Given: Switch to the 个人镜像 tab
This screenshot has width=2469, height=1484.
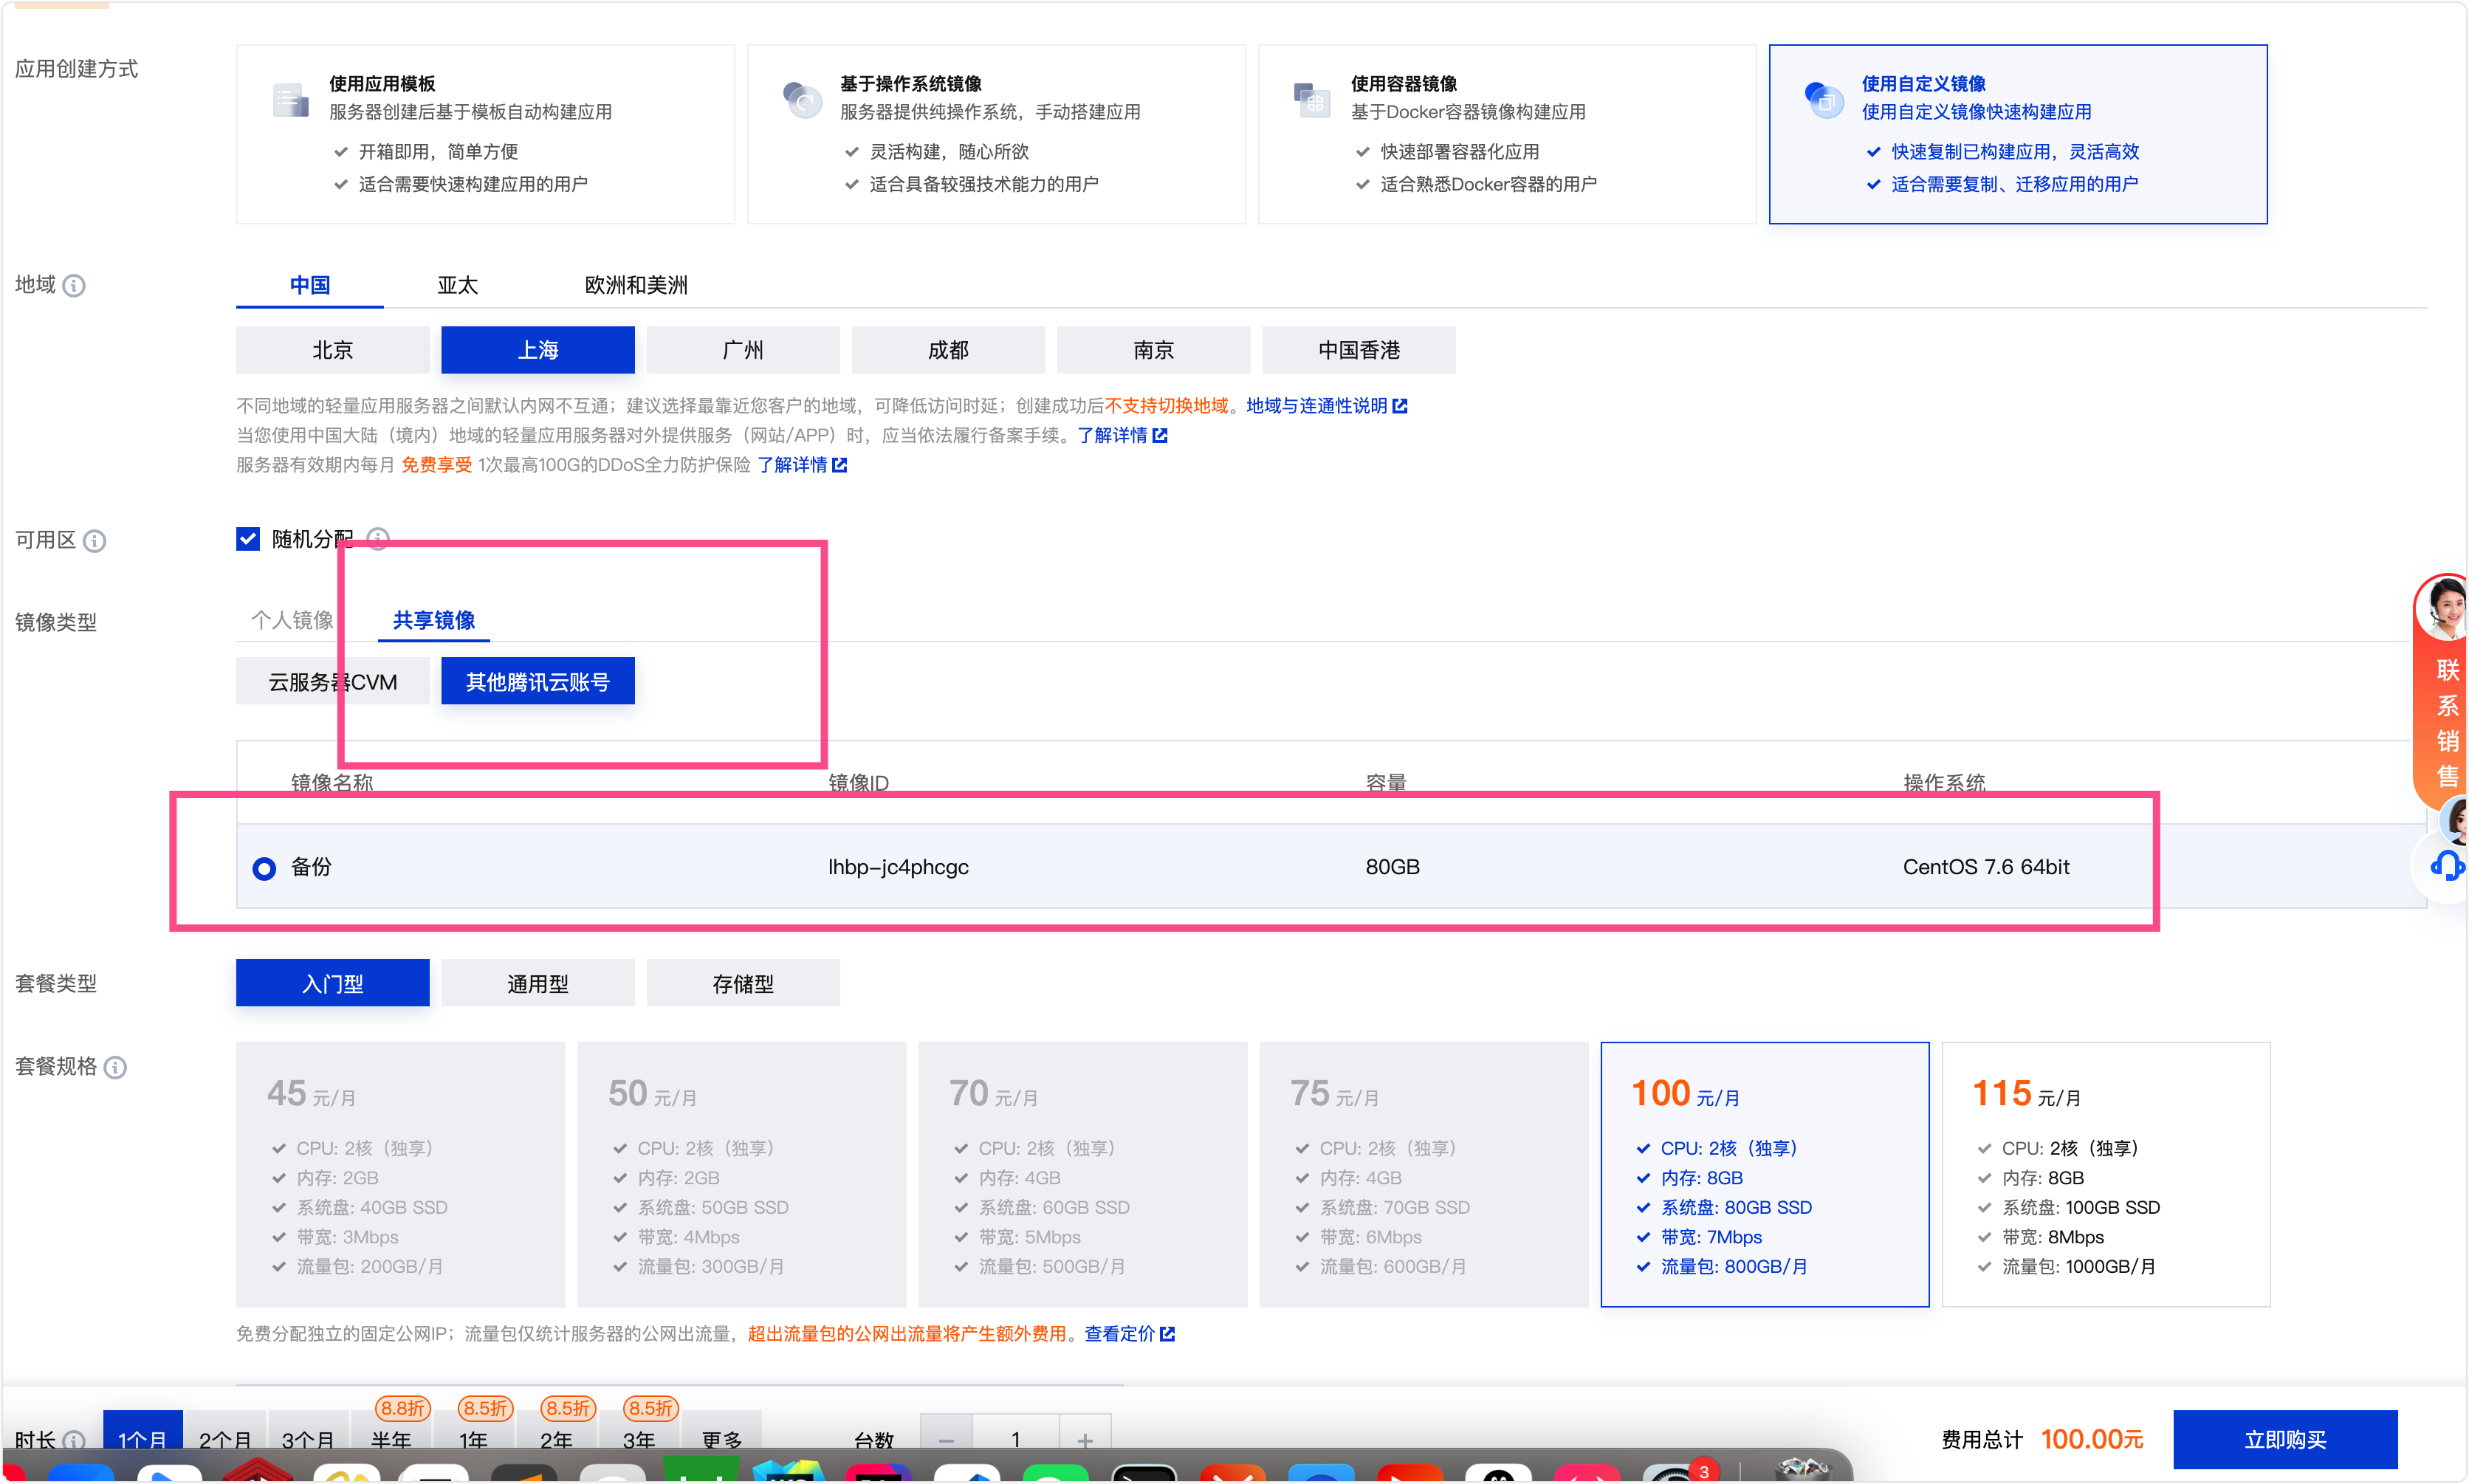Looking at the screenshot, I should (x=292, y=620).
